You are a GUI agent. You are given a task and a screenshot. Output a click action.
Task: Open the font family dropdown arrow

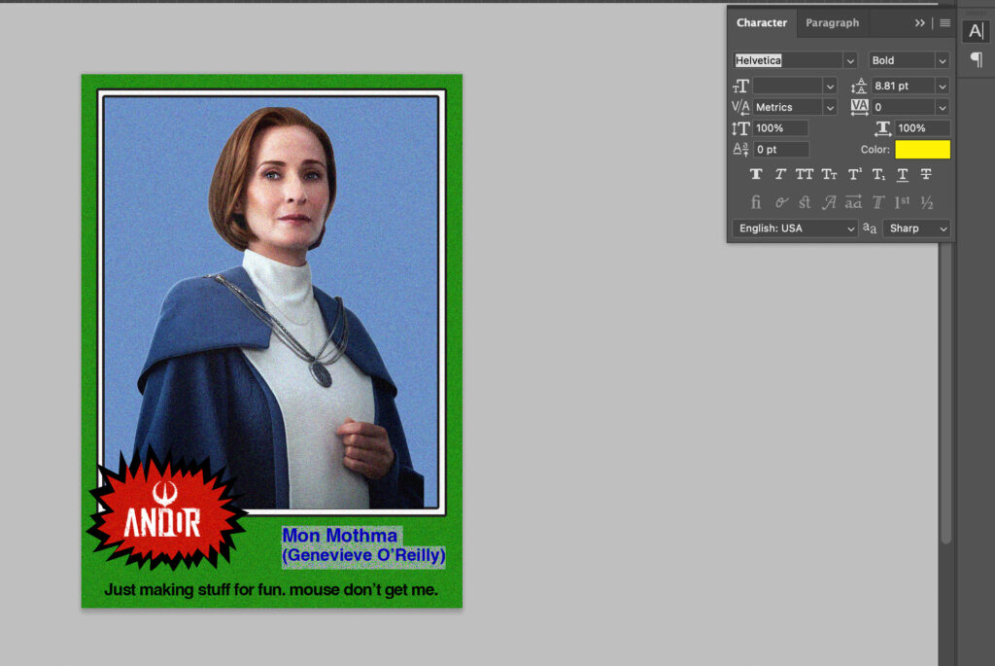[850, 61]
